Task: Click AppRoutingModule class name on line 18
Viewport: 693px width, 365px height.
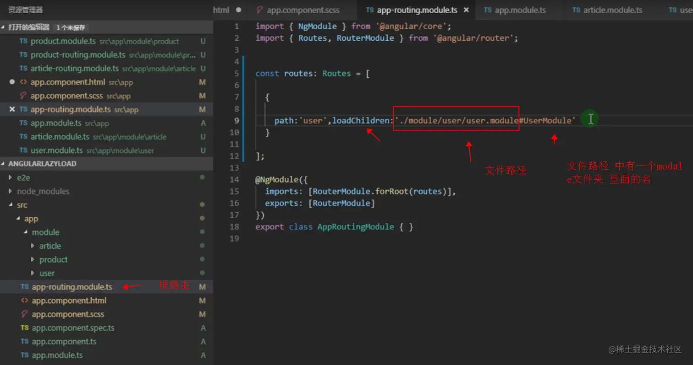Action: click(356, 226)
